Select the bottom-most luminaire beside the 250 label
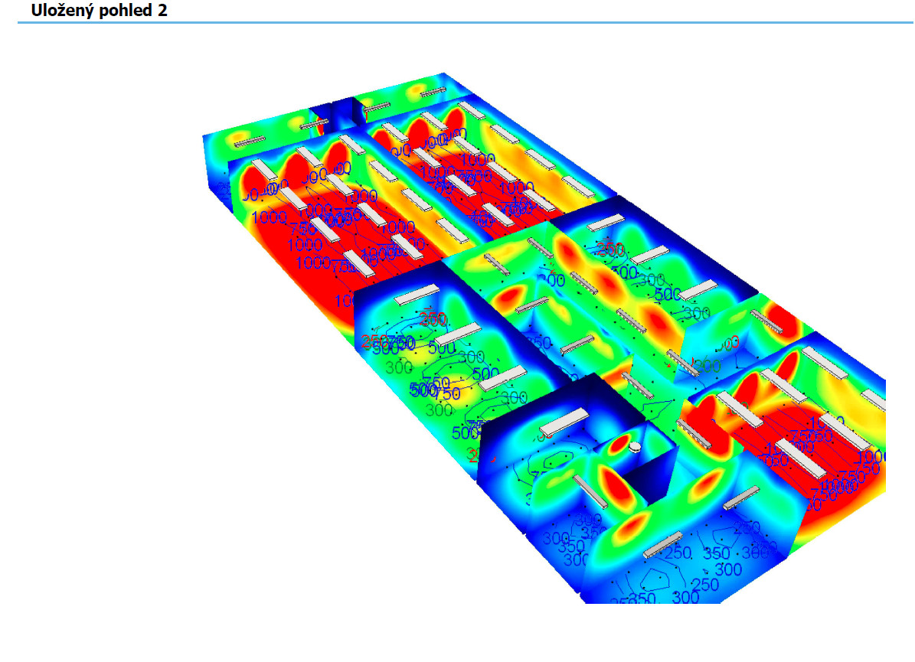Screen dimensions: 915x662 (x=662, y=545)
